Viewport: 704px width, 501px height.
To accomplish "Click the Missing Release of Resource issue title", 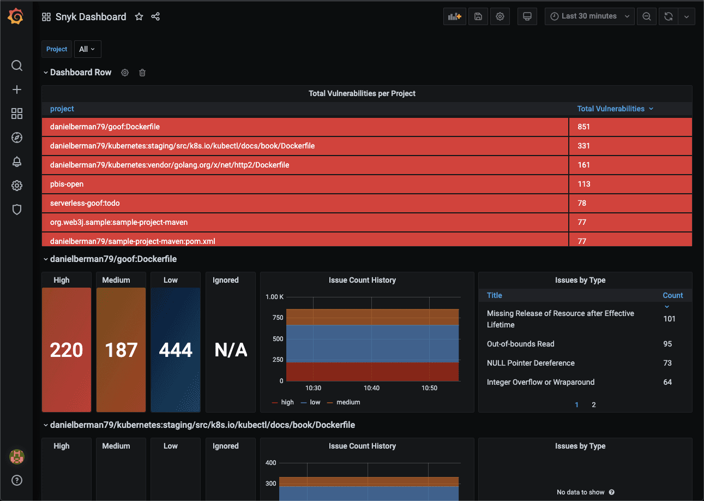I will point(561,319).
